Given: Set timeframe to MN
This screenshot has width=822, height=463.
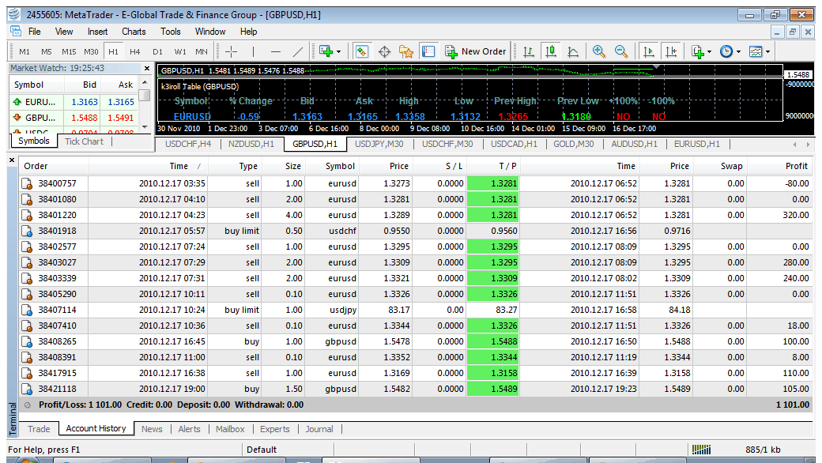Looking at the screenshot, I should pyautogui.click(x=202, y=51).
